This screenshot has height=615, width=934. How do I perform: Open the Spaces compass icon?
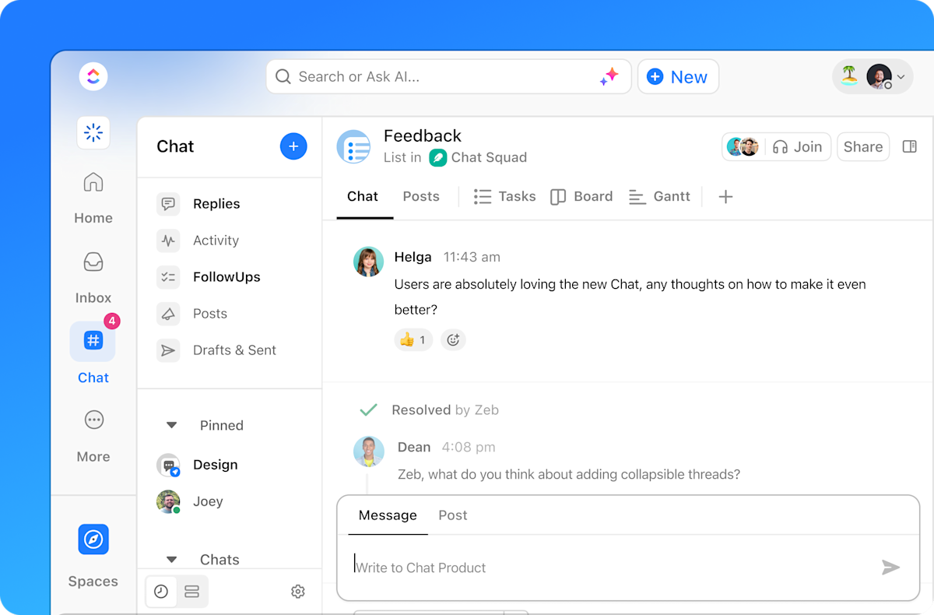(x=93, y=539)
